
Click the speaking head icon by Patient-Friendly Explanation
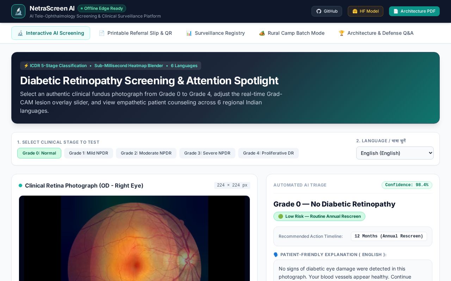[x=276, y=255]
